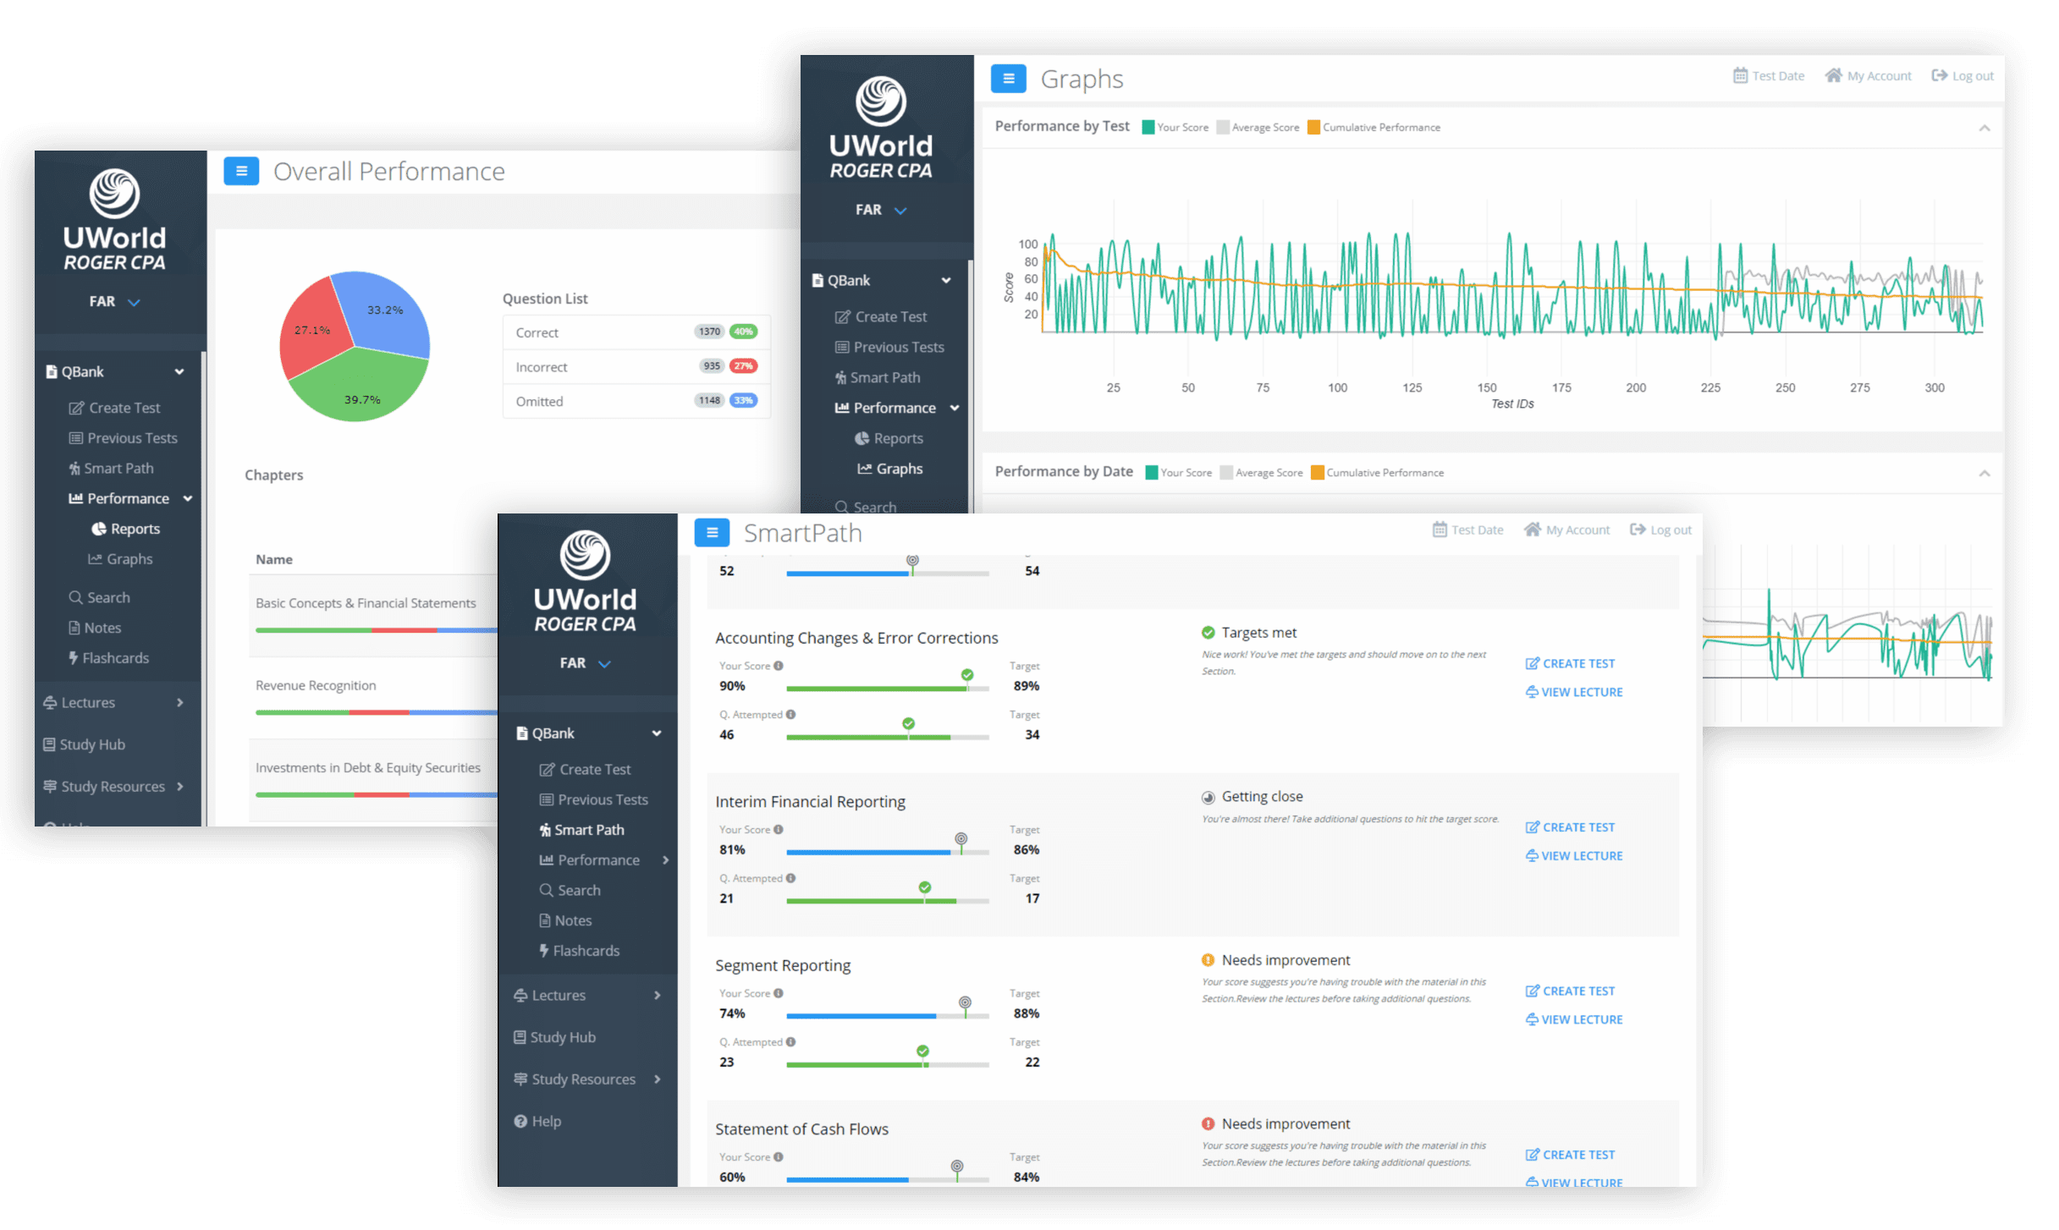Click UWorld Roger CPA logo in SmartPath sidebar
Screen dimensions: 2059x1230
(585, 581)
